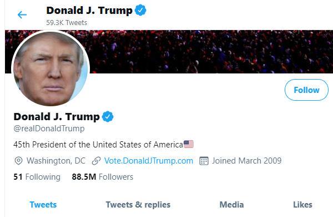This screenshot has width=333, height=217.
Task: Open the Media tab
Action: click(231, 205)
